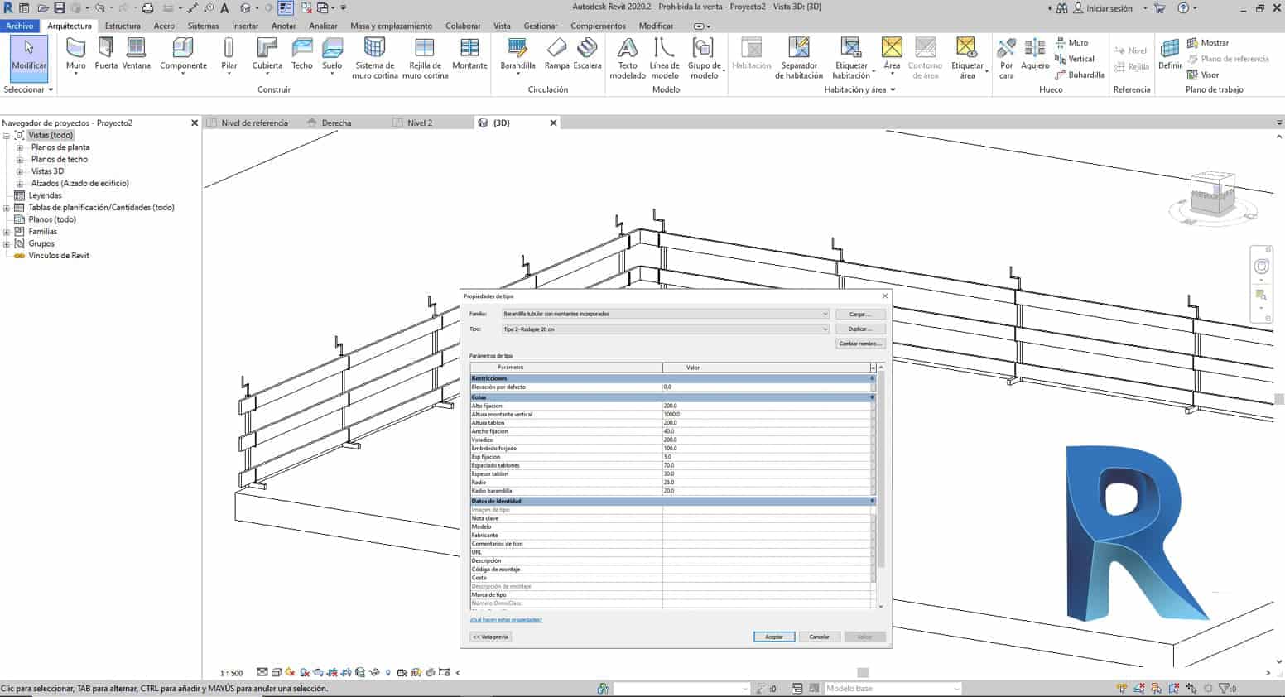Viewport: 1285px width, 697px height.
Task: Click the Cambiar nombre button
Action: tap(860, 344)
